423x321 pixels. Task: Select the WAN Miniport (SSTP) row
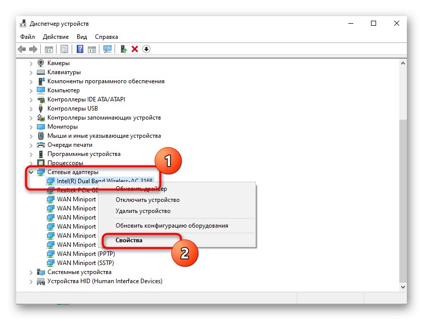click(x=85, y=263)
